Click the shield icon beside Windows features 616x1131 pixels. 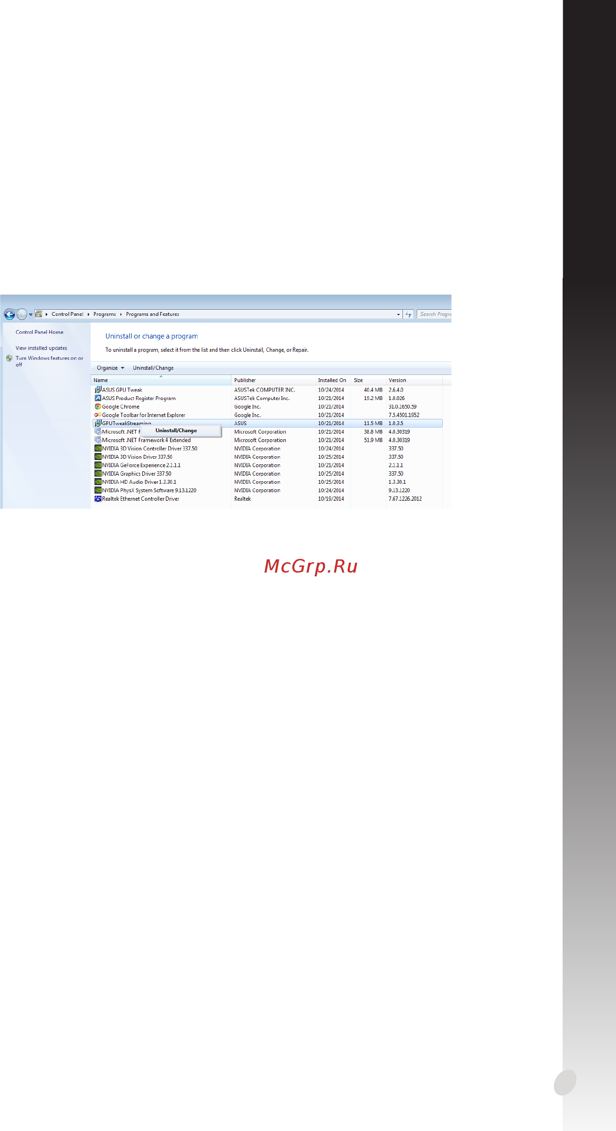9,358
